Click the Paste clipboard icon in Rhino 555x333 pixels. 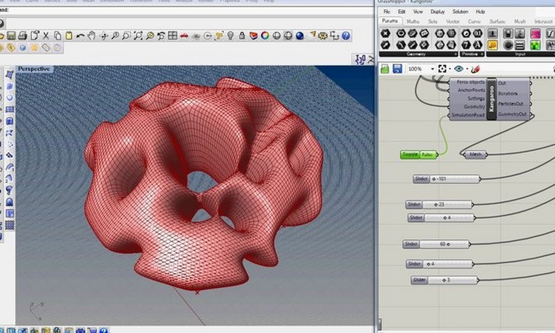point(69,36)
